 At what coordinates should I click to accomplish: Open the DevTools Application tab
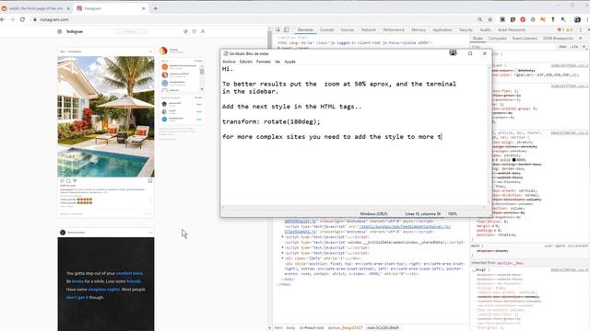442,29
